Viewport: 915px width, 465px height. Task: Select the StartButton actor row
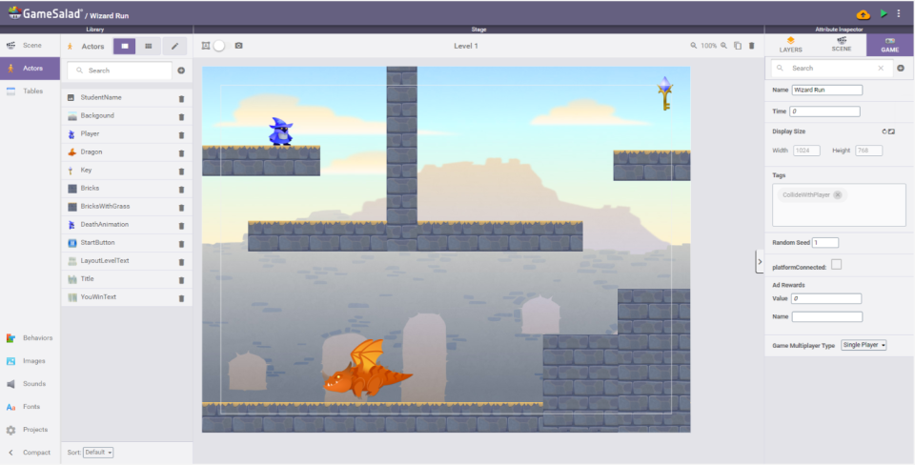tap(127, 243)
